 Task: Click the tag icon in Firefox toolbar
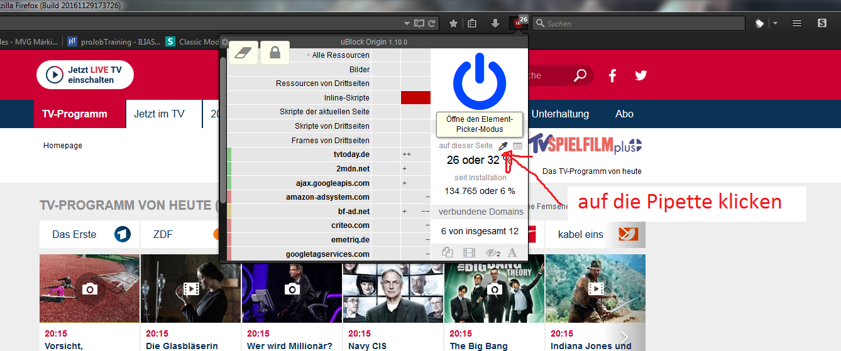click(759, 23)
